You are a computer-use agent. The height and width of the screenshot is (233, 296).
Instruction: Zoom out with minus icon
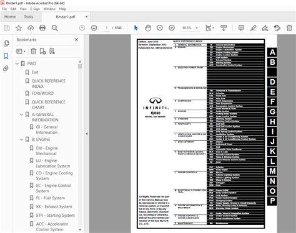[160, 28]
